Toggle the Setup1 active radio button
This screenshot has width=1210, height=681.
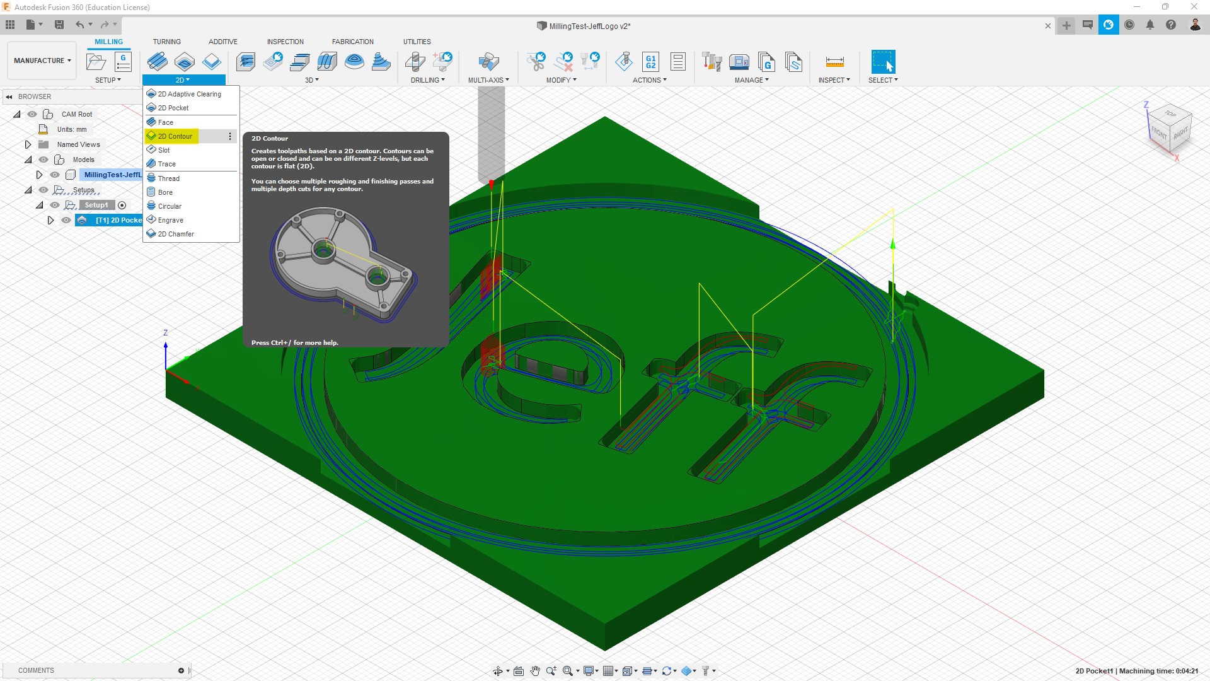point(122,205)
